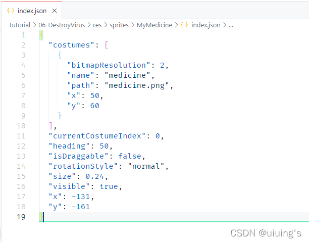
Task: Expand the breadcrumb ellipsis symbol list
Action: point(231,25)
